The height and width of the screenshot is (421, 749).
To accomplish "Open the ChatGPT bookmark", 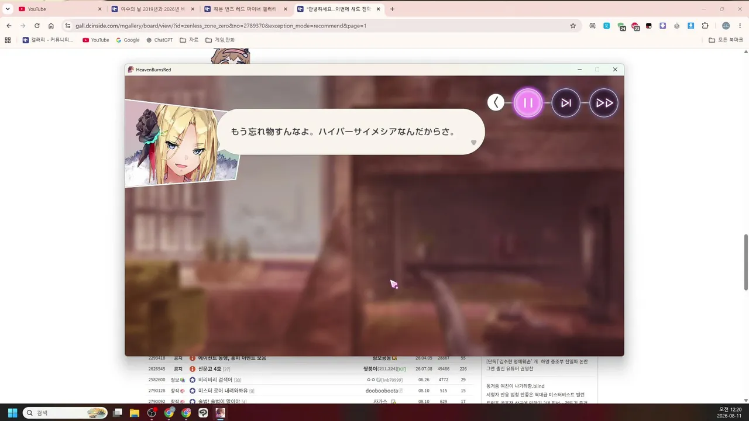I will click(x=160, y=40).
